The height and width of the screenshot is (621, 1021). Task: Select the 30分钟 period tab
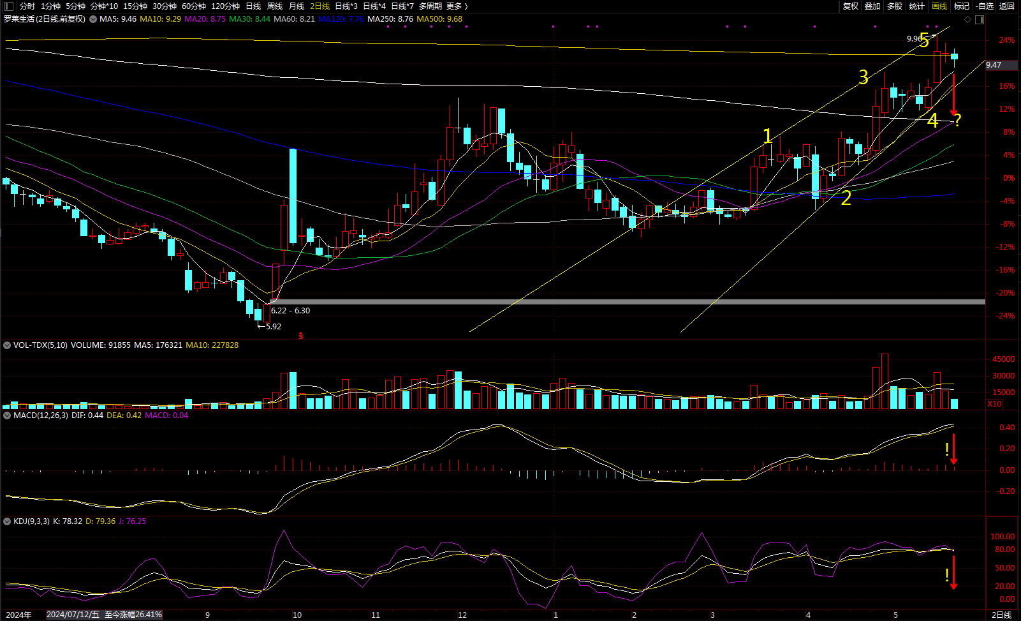pyautogui.click(x=165, y=6)
